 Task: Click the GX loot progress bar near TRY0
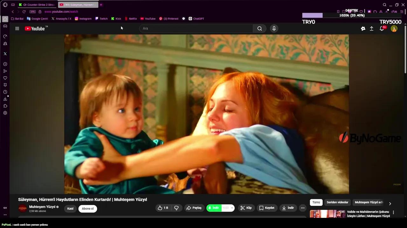[313, 15]
